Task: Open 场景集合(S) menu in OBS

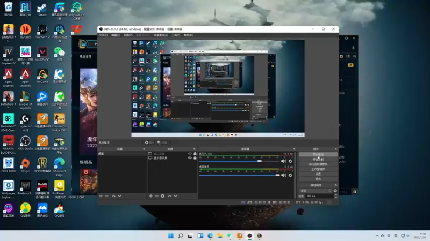Action: pos(161,35)
